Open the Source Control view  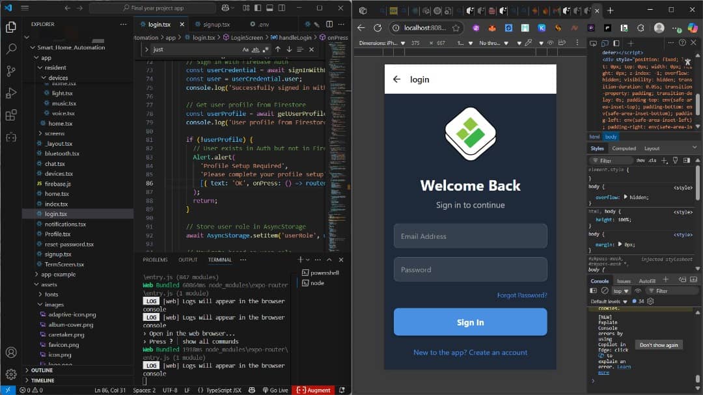[11, 71]
